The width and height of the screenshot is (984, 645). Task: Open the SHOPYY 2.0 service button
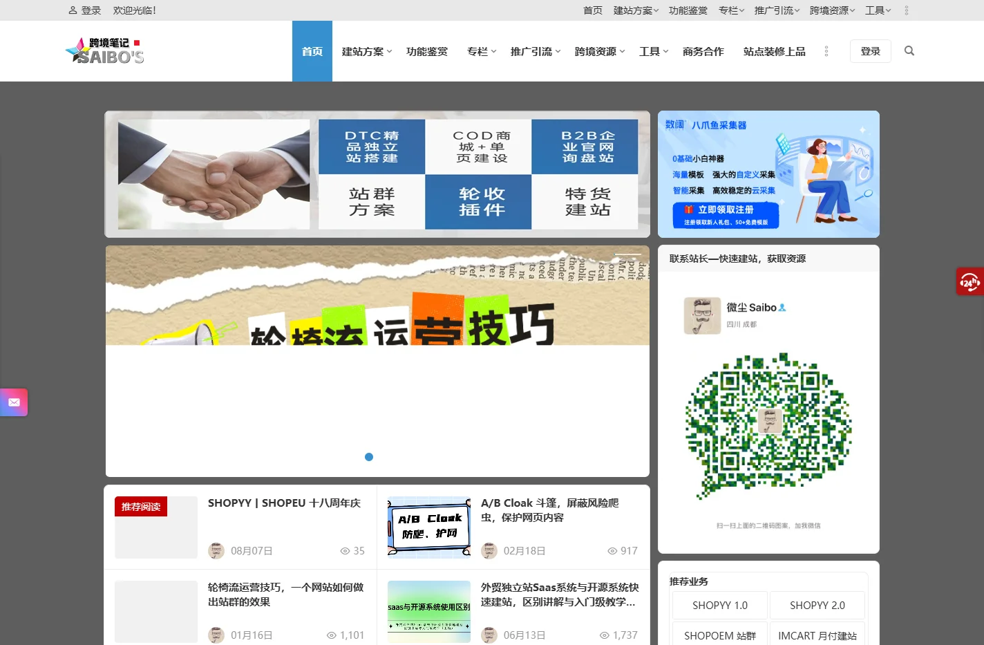(817, 605)
